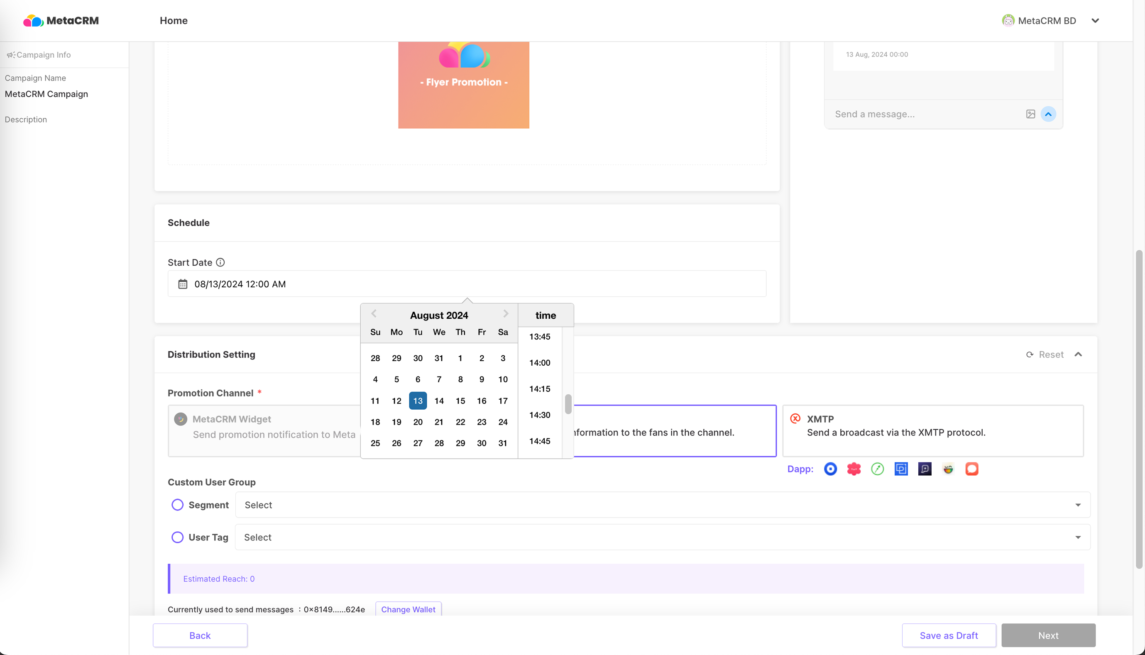
Task: Click the blue circle Dapp icon
Action: (x=830, y=469)
